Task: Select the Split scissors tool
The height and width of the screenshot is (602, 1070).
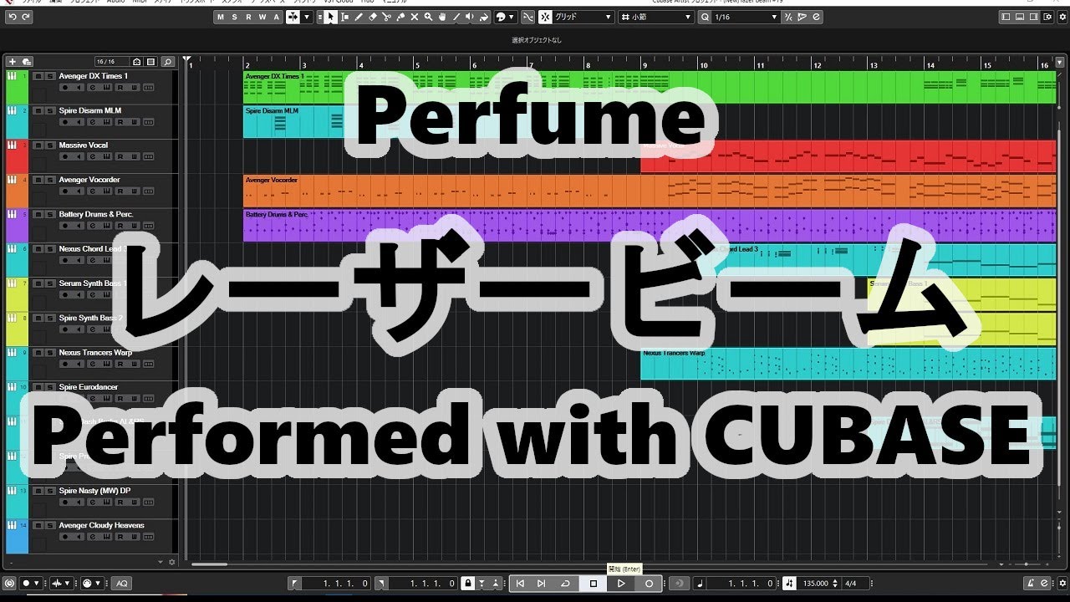Action: click(386, 17)
